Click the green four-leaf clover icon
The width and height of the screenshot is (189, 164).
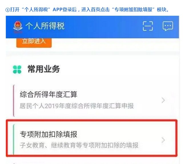17,69
